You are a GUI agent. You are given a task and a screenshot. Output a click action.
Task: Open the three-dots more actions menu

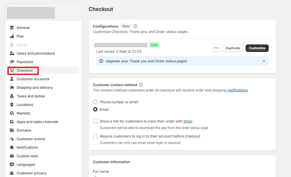pos(216,48)
